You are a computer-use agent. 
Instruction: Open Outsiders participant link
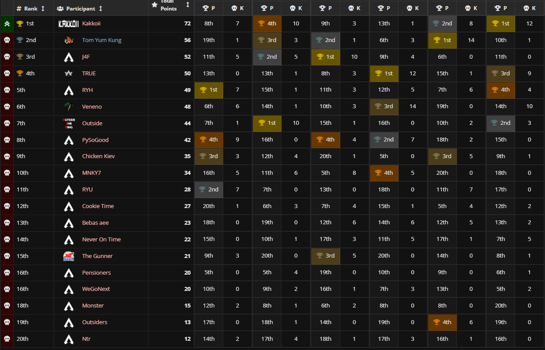(95, 322)
